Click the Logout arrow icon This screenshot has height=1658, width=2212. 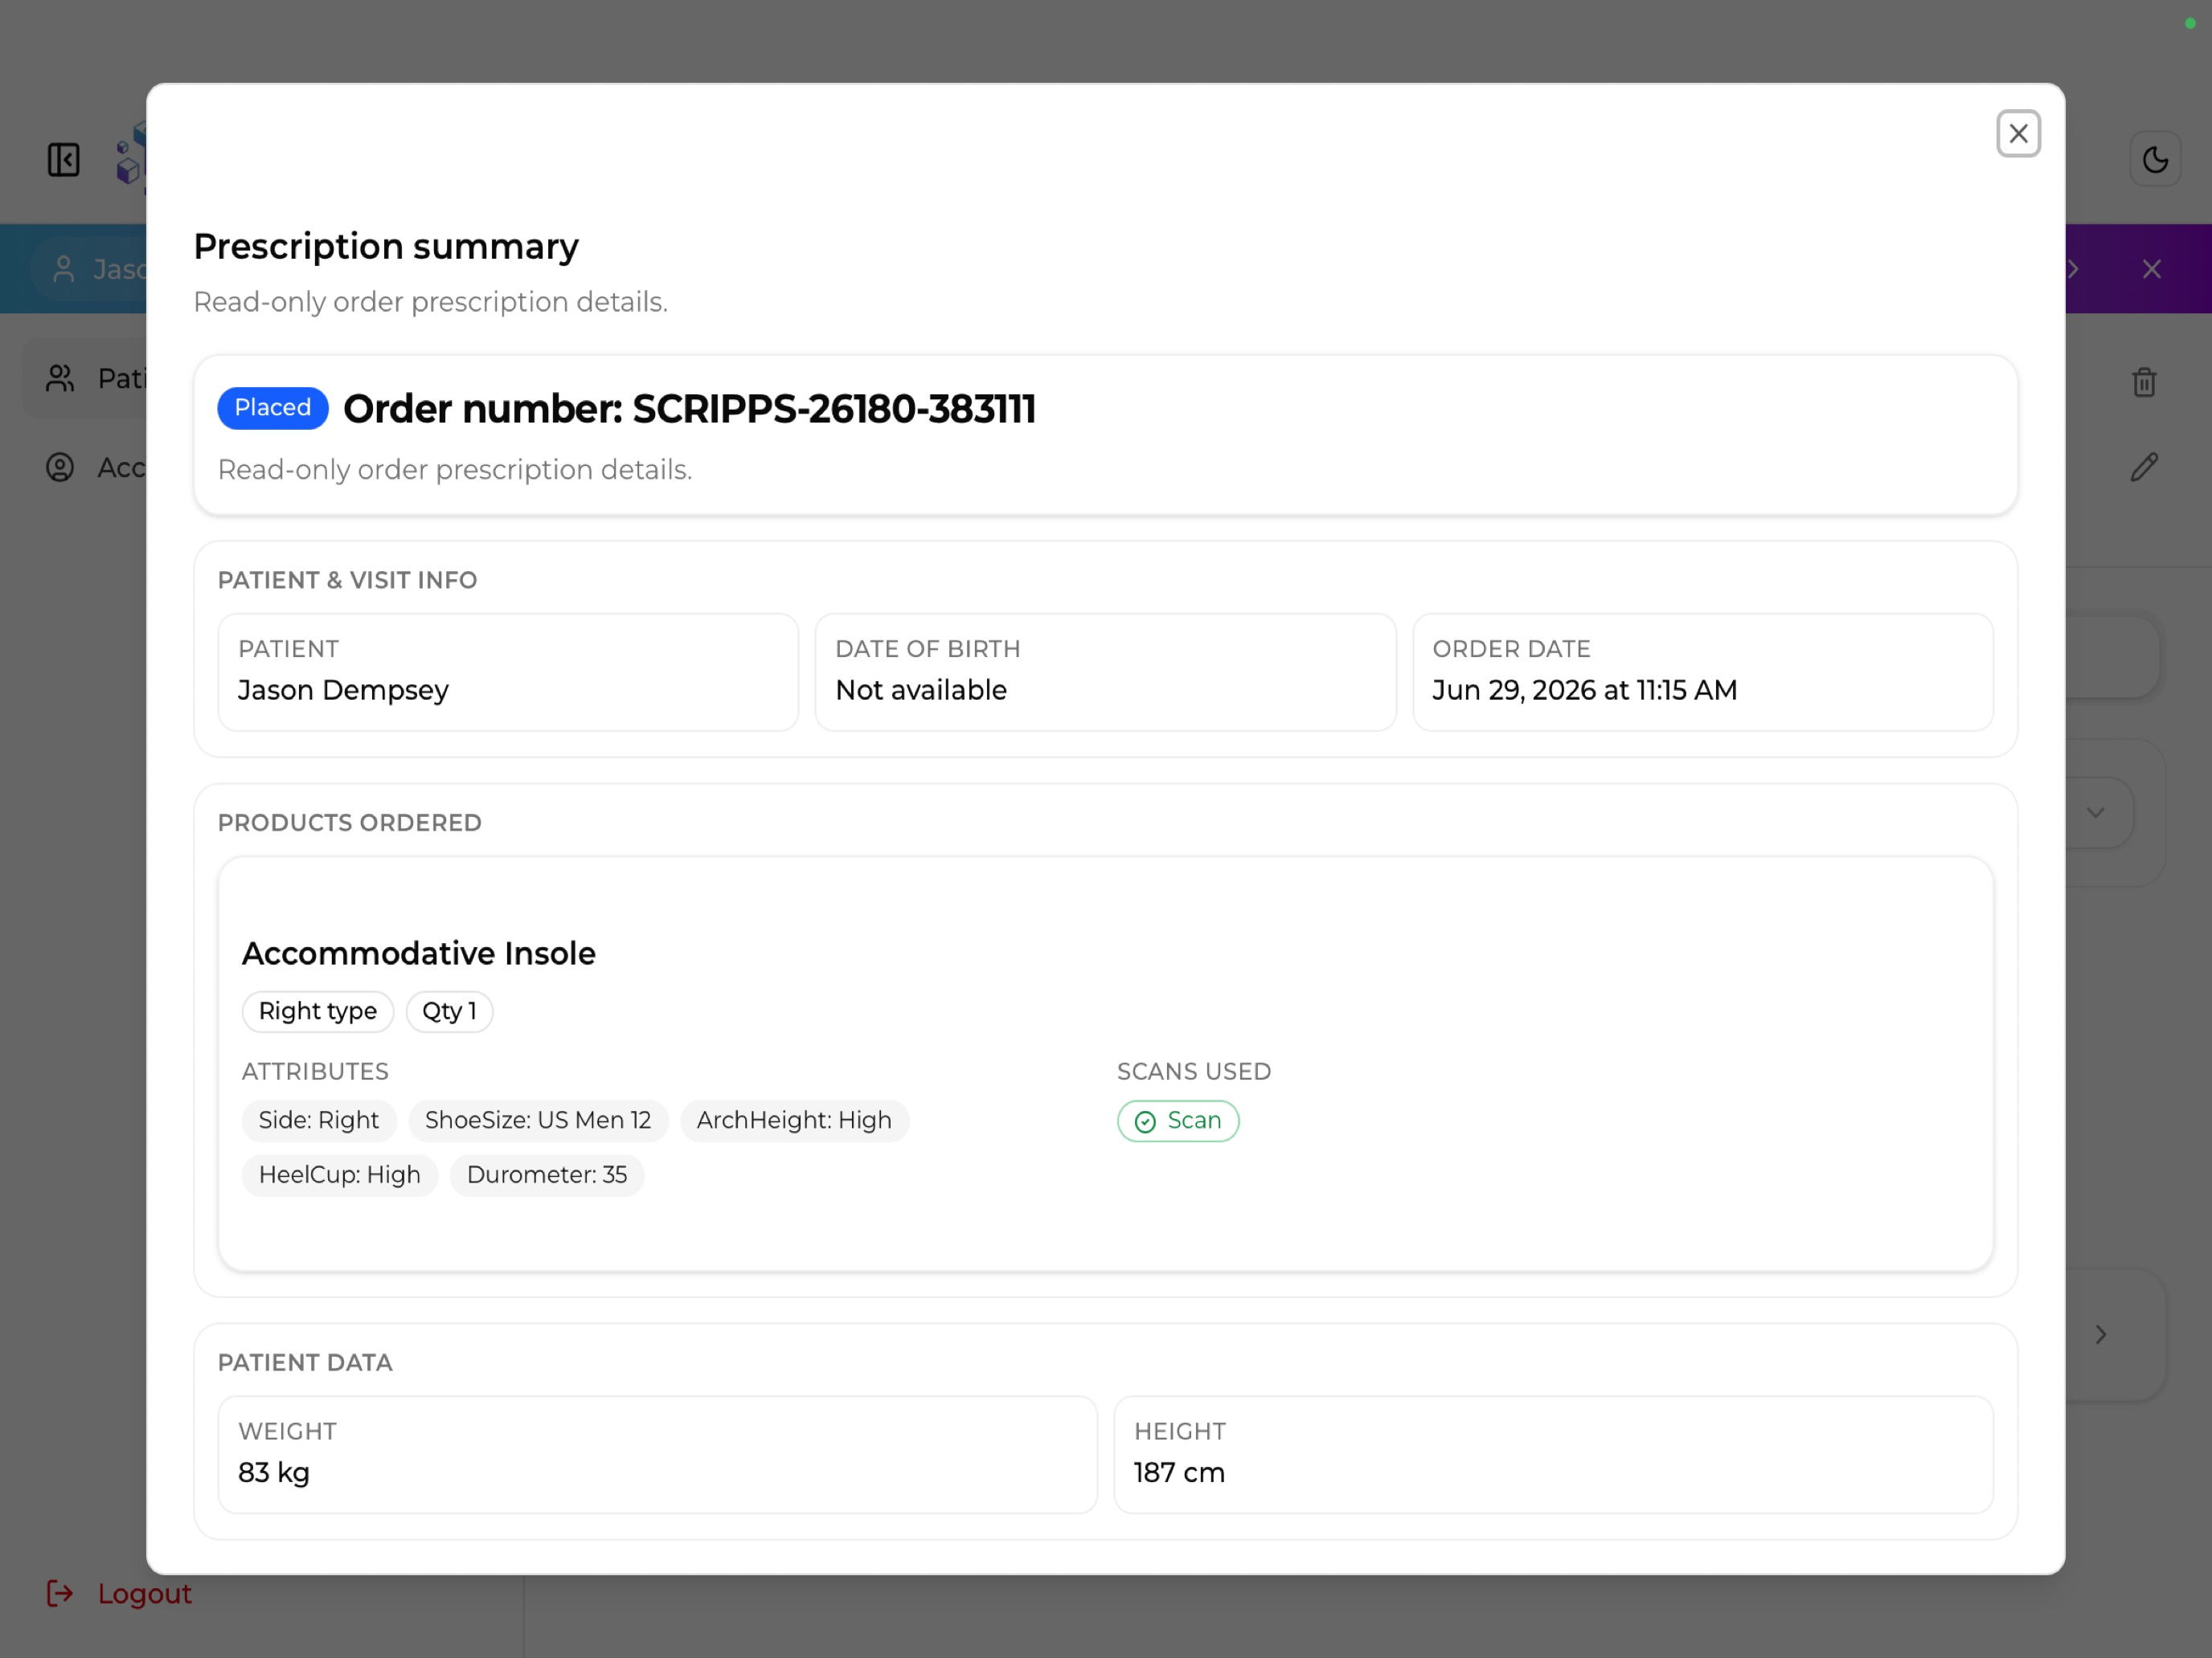(60, 1593)
